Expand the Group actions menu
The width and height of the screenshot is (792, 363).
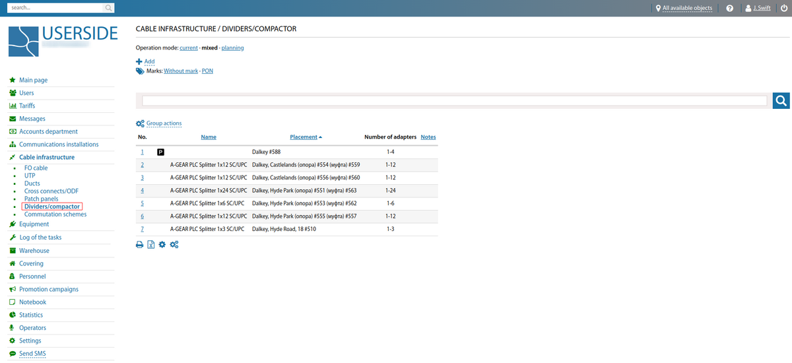164,123
